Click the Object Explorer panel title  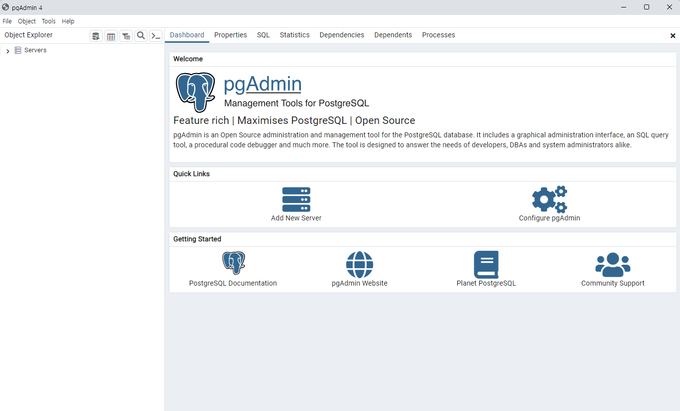[28, 35]
